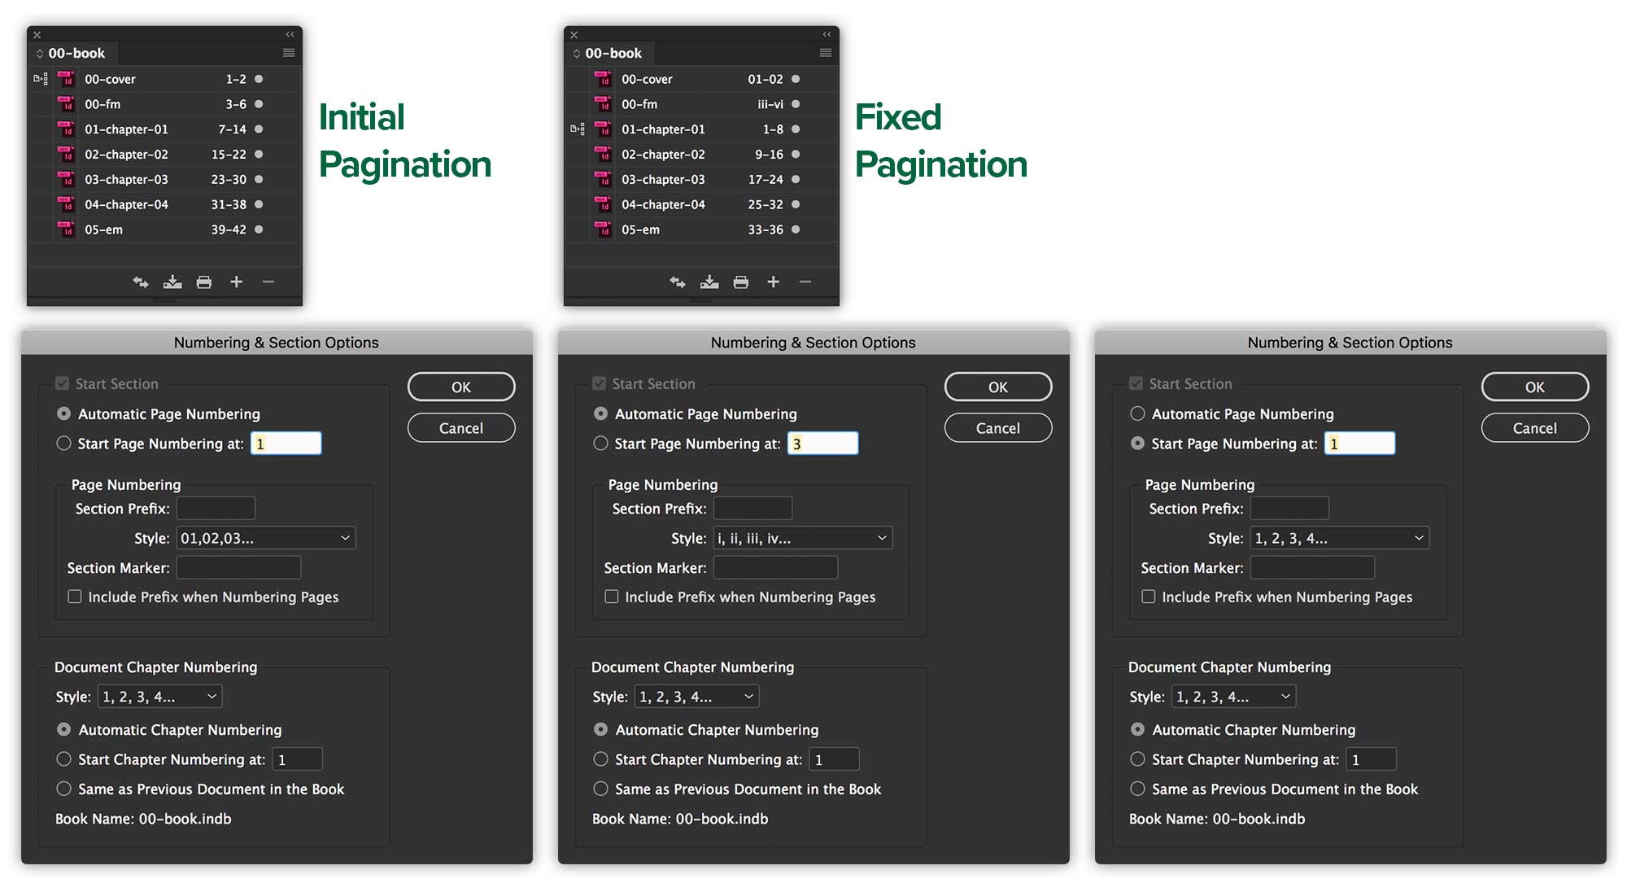Click add document plus in left book panel

click(237, 282)
